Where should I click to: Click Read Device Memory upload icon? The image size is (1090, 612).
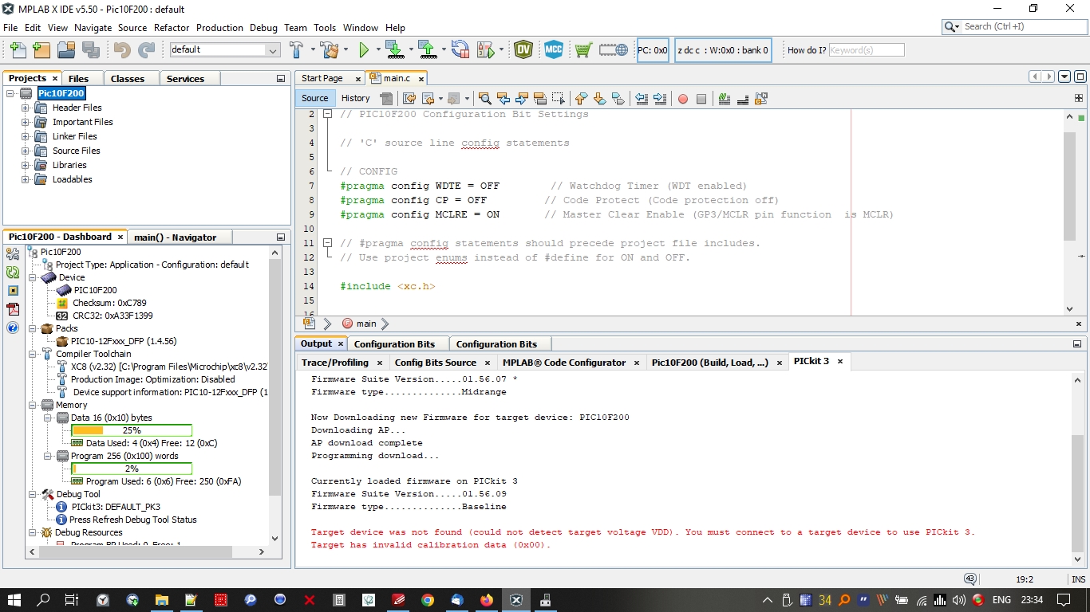(427, 50)
